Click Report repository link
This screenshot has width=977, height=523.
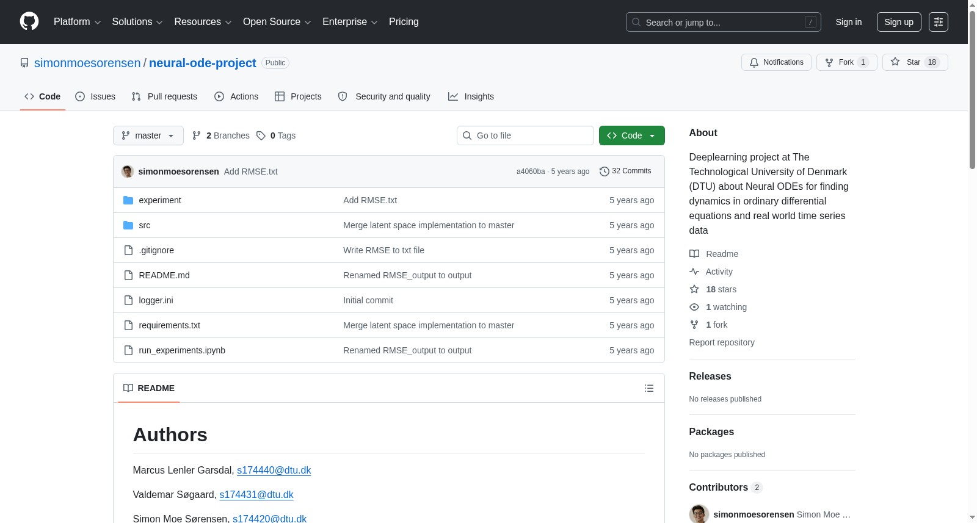(x=722, y=342)
